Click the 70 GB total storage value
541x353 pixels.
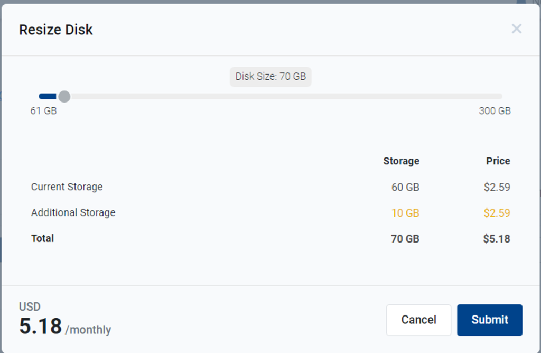406,238
